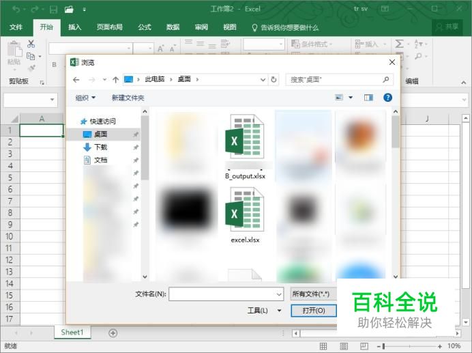Open the File tab in Excel
The height and width of the screenshot is (353, 472).
tap(16, 27)
